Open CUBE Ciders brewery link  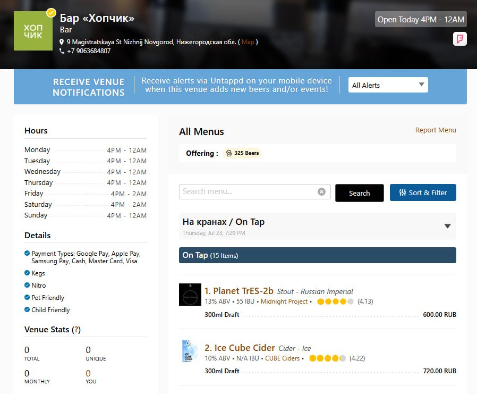point(282,358)
